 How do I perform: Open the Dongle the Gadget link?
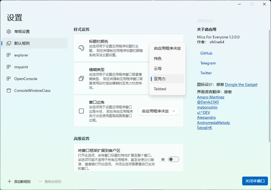[241, 84]
